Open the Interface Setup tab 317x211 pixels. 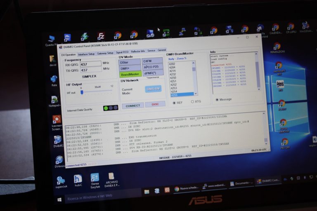(86, 54)
